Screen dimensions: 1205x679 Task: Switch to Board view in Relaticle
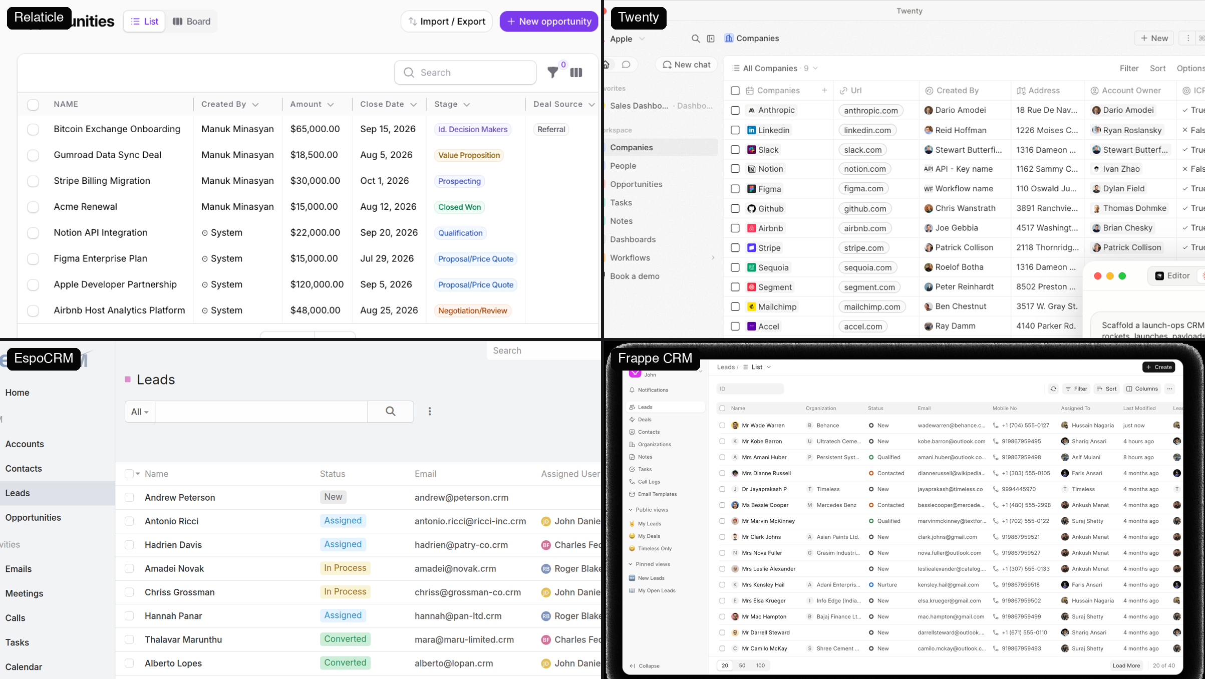click(x=192, y=22)
